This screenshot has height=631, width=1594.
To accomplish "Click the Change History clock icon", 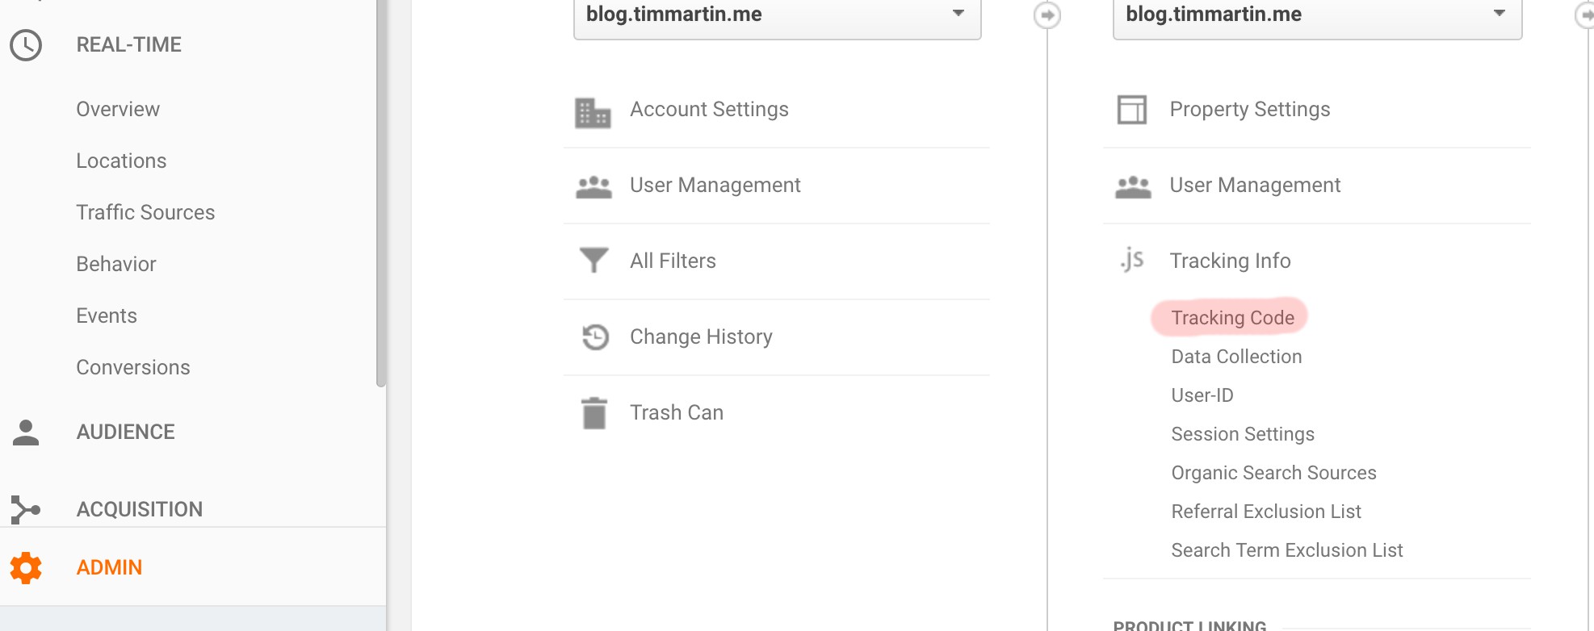I will [595, 336].
